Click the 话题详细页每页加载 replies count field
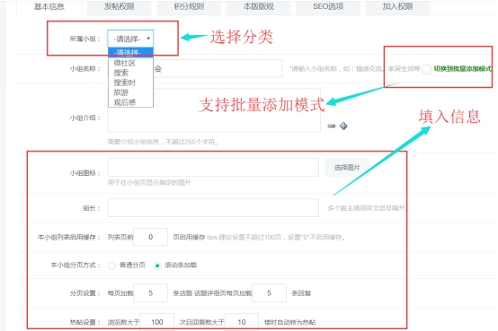Screen dimensions: 498x331 point(269,293)
